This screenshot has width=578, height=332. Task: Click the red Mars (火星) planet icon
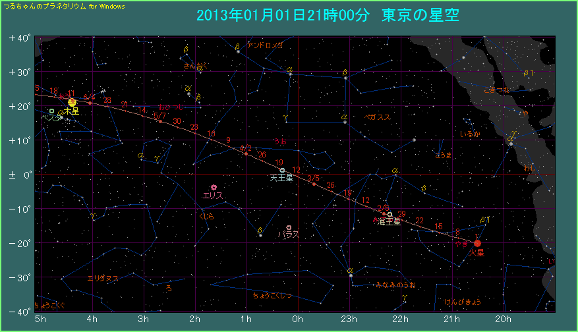[477, 243]
